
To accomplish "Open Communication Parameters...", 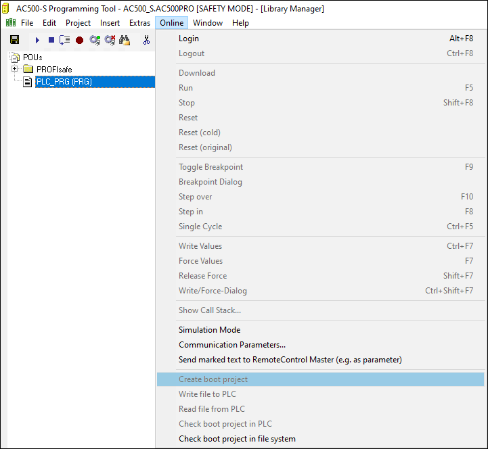I will (x=231, y=345).
